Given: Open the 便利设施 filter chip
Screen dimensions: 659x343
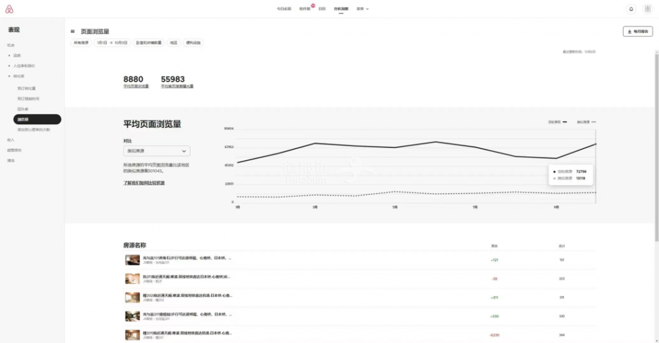Looking at the screenshot, I should [193, 43].
